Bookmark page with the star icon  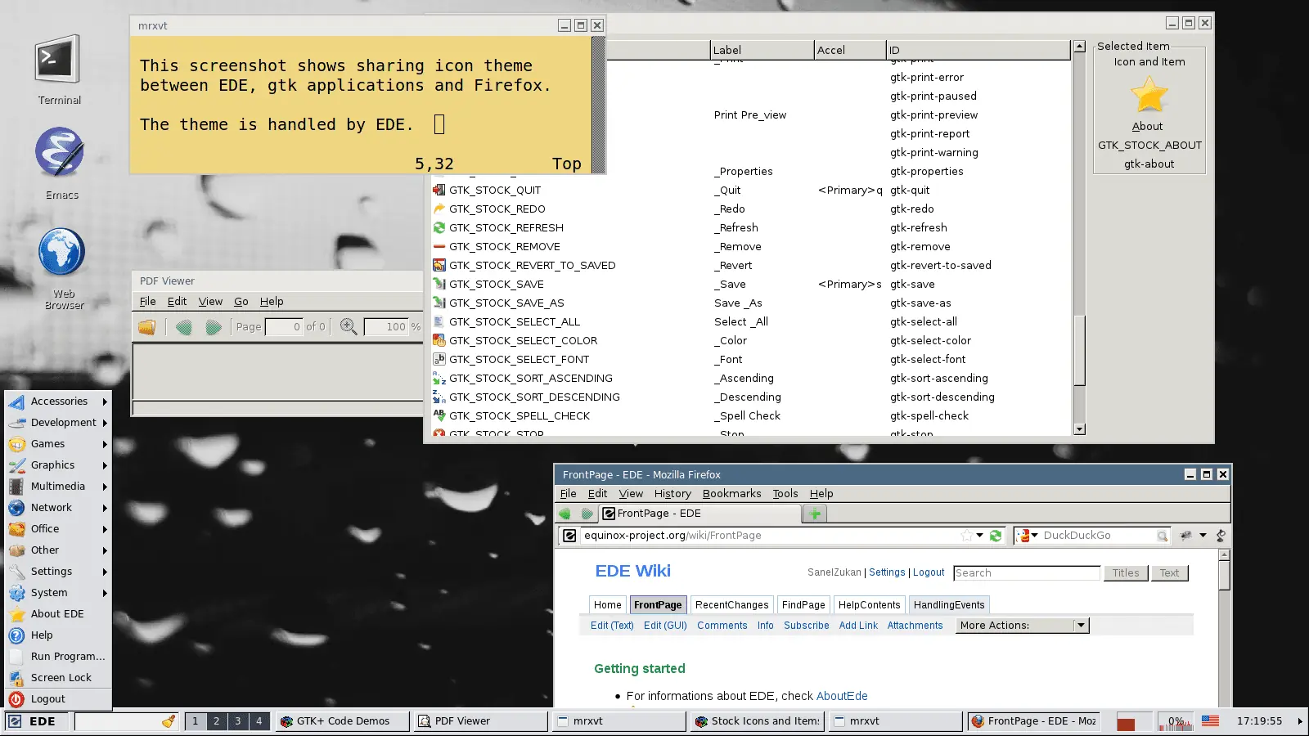pyautogui.click(x=967, y=536)
